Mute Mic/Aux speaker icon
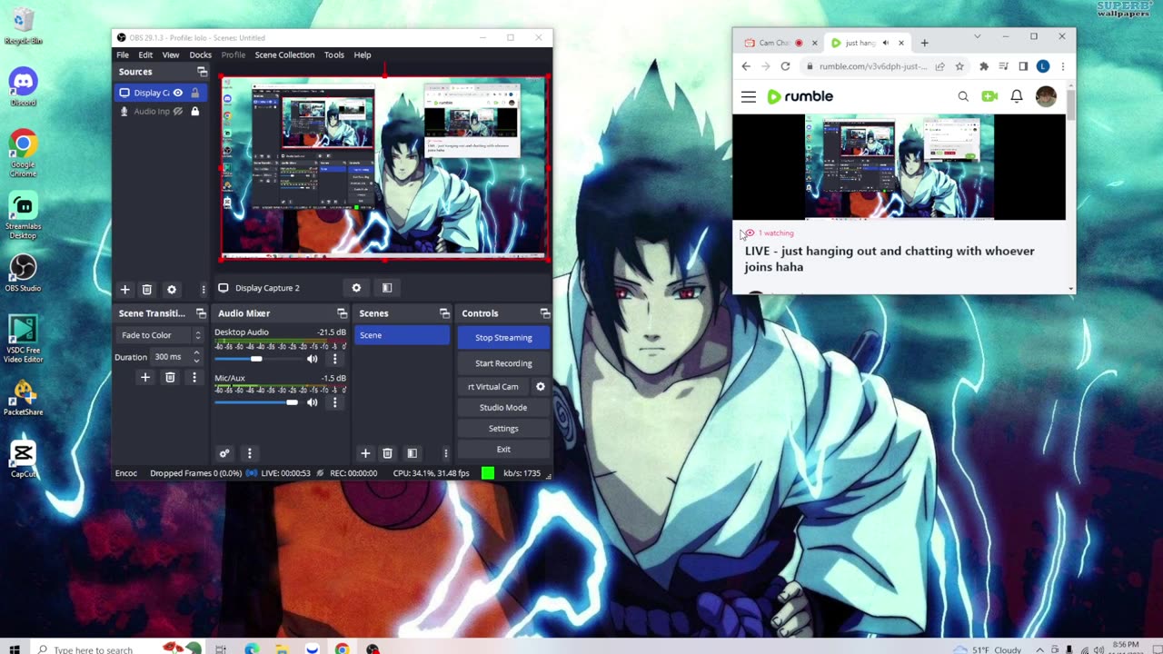Image resolution: width=1163 pixels, height=654 pixels. [313, 402]
